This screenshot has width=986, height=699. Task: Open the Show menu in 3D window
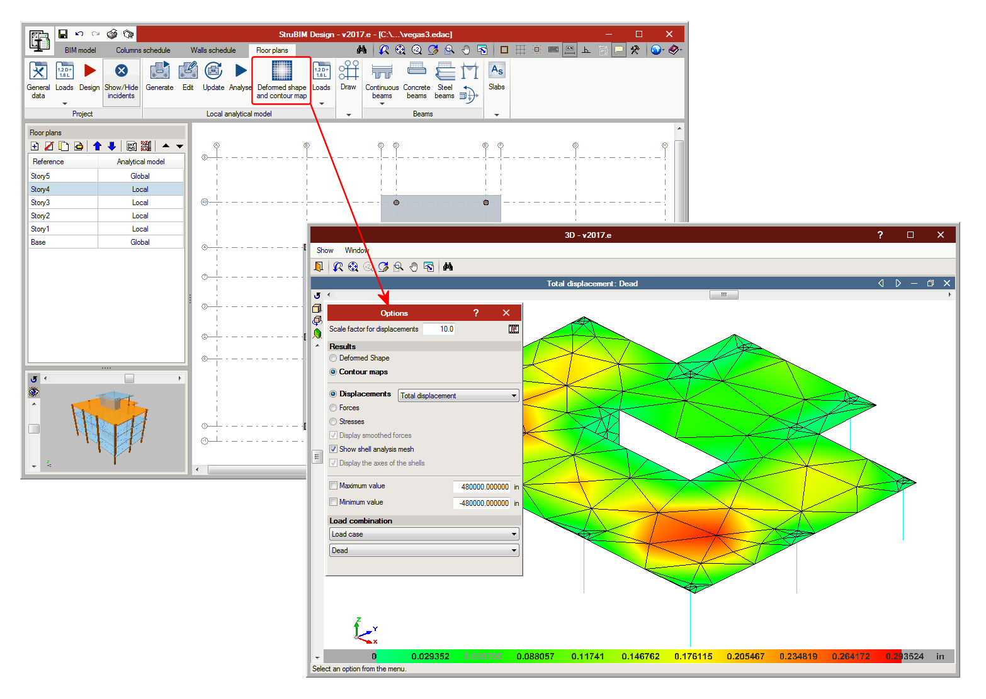click(325, 250)
